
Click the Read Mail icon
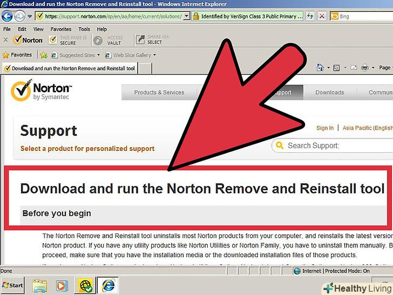click(x=354, y=68)
